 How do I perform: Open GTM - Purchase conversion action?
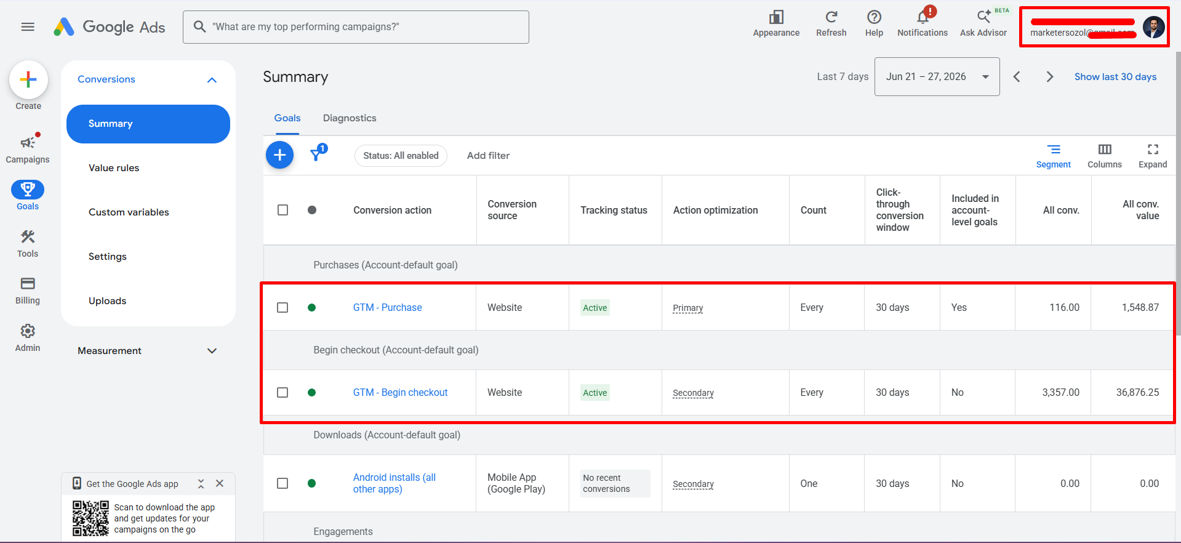pyautogui.click(x=387, y=307)
